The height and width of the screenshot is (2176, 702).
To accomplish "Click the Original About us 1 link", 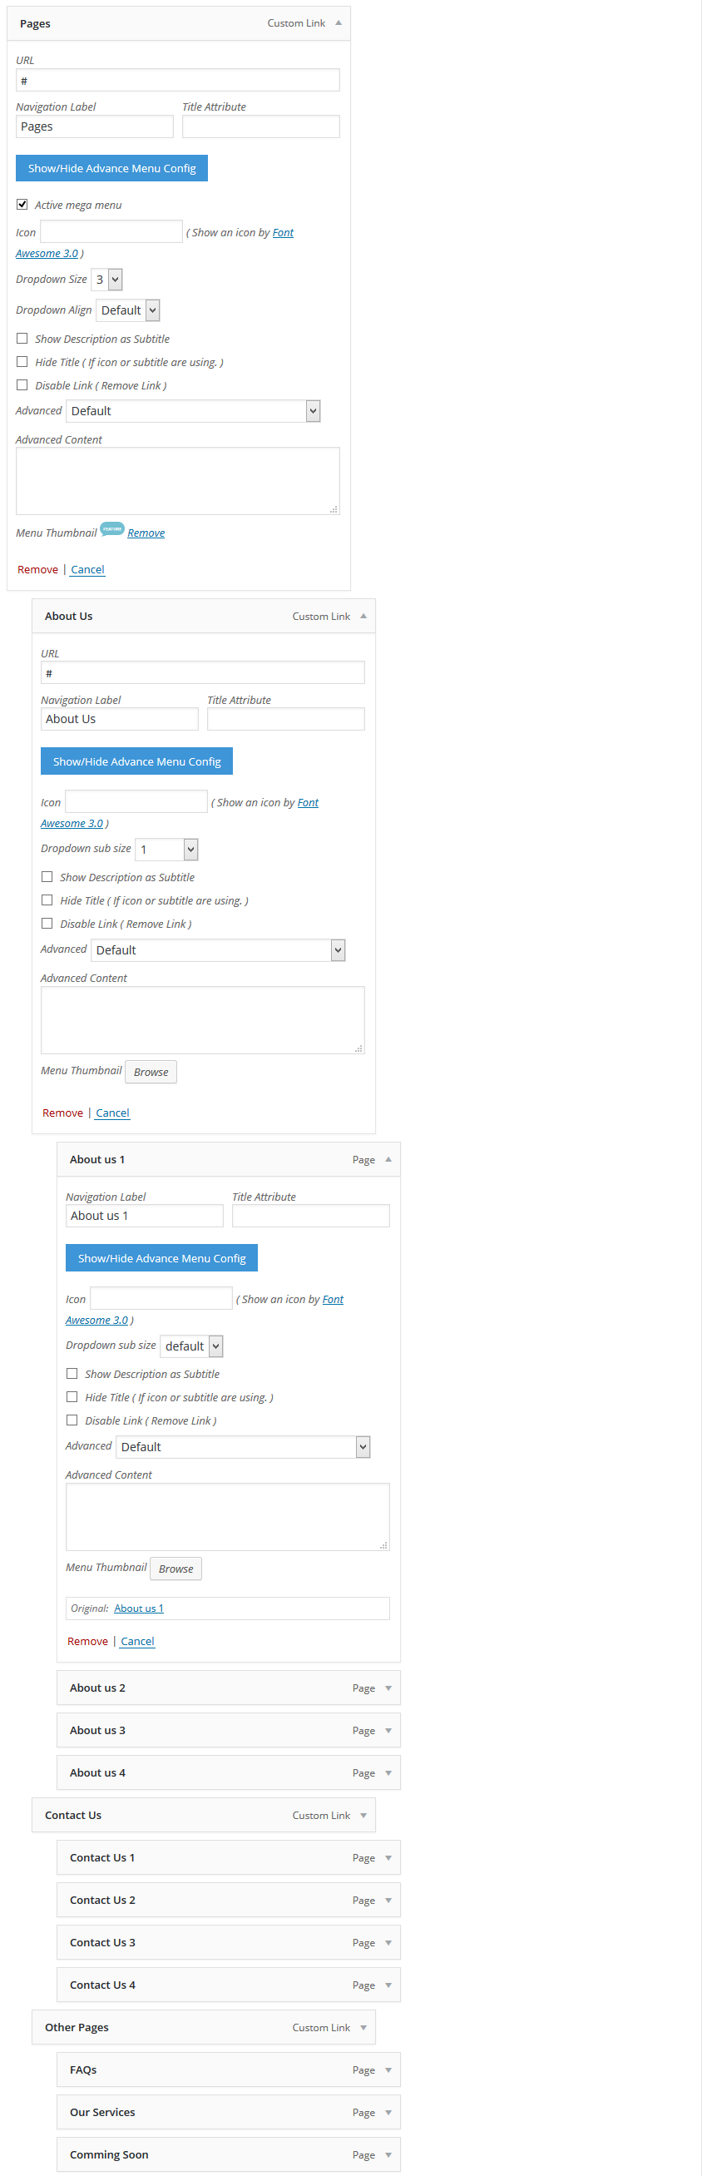I will coord(139,1608).
